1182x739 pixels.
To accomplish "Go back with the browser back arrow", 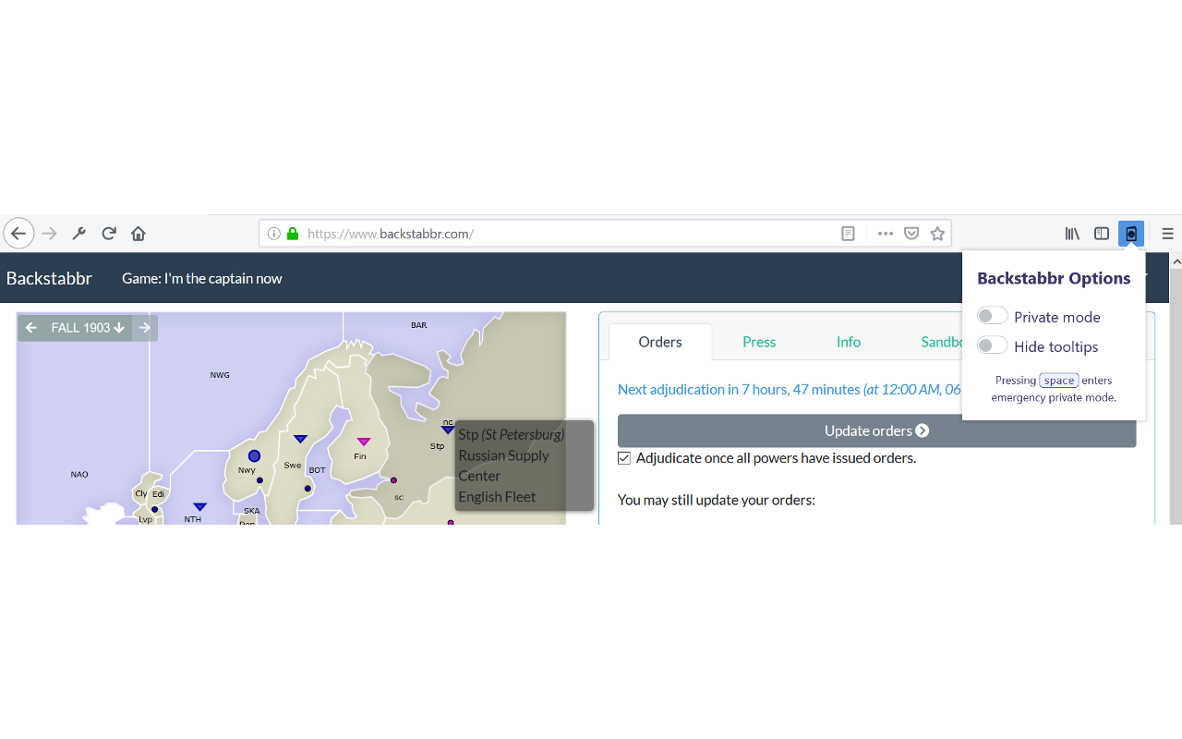I will (18, 234).
